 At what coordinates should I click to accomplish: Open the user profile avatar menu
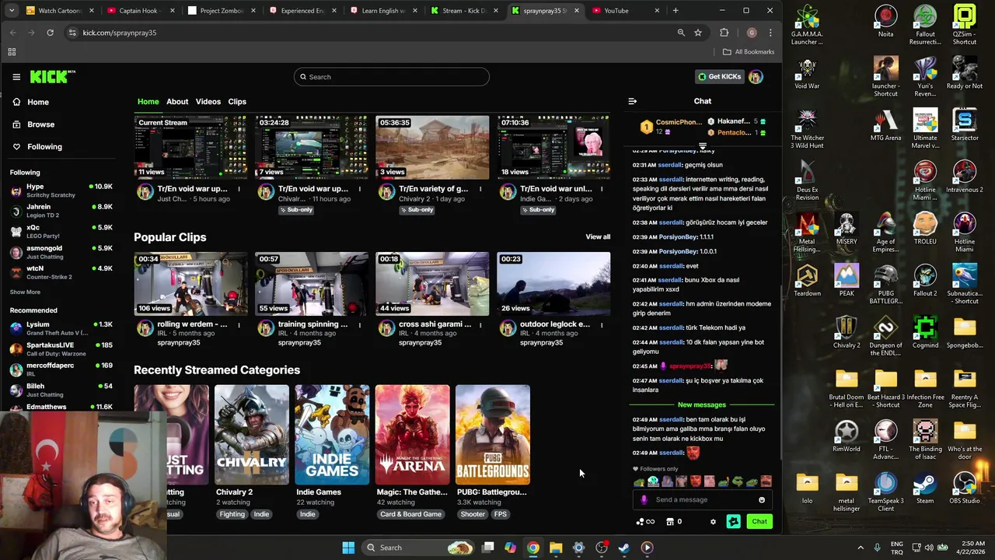(x=756, y=77)
